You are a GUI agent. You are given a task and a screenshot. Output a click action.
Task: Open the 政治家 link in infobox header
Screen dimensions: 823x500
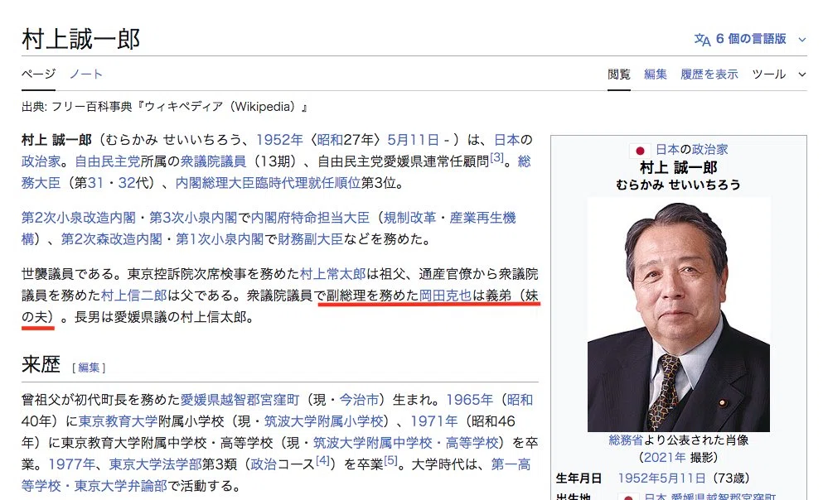tap(710, 149)
